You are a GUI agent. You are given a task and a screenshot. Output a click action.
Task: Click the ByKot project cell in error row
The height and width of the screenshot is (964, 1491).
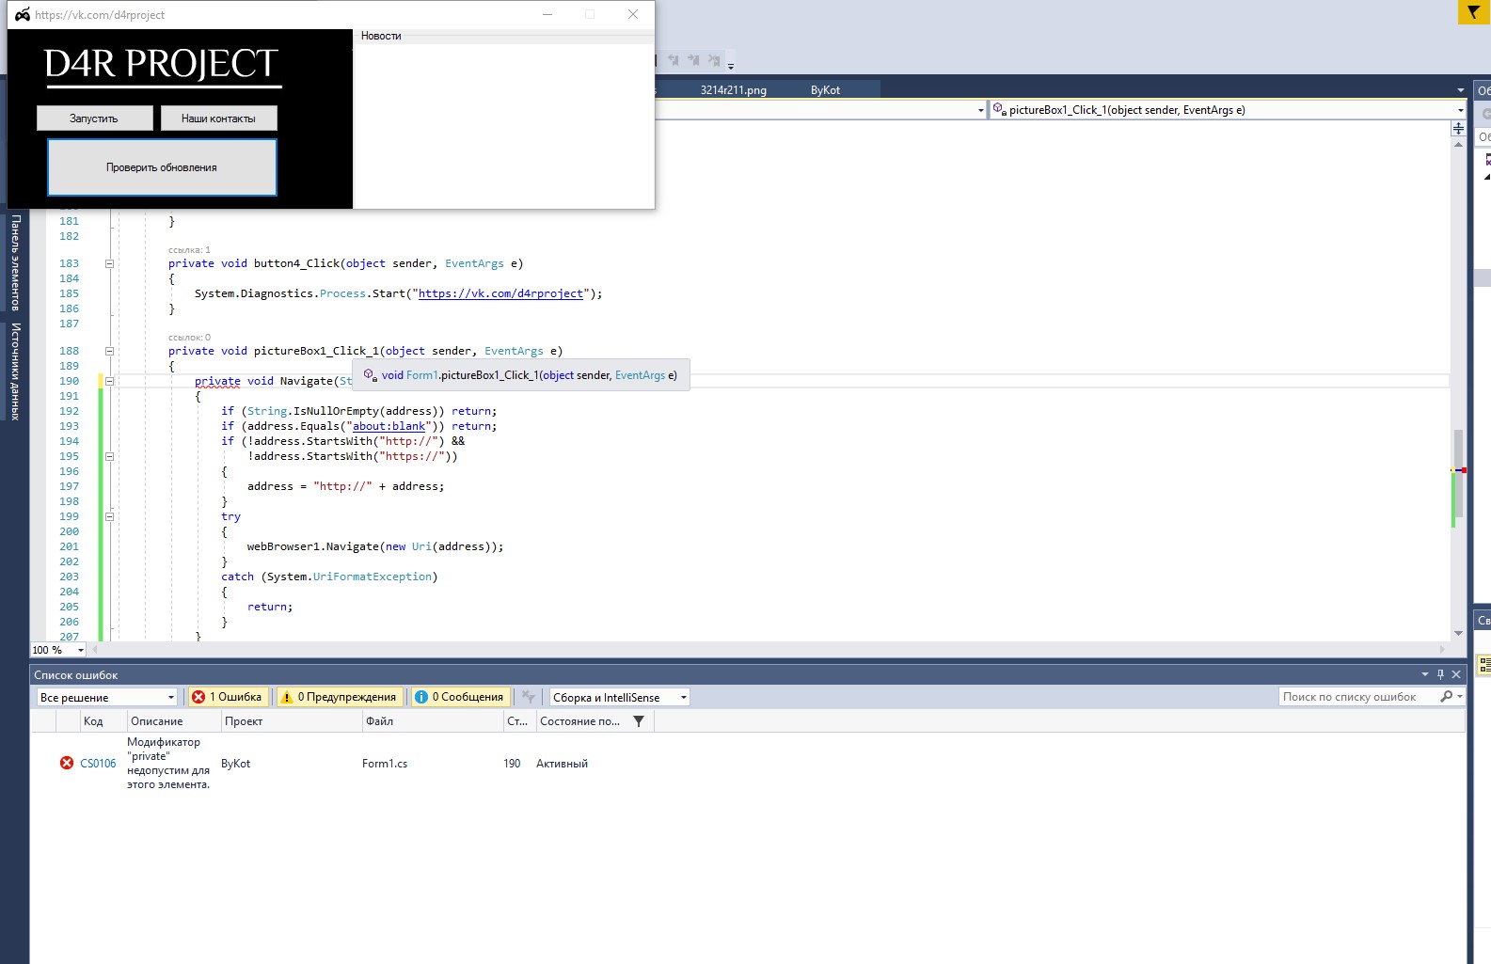[236, 764]
